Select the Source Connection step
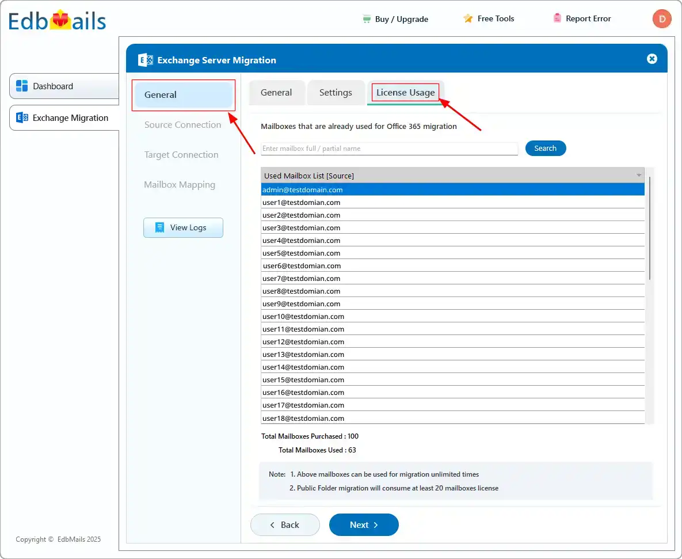The width and height of the screenshot is (682, 559). pyautogui.click(x=182, y=124)
